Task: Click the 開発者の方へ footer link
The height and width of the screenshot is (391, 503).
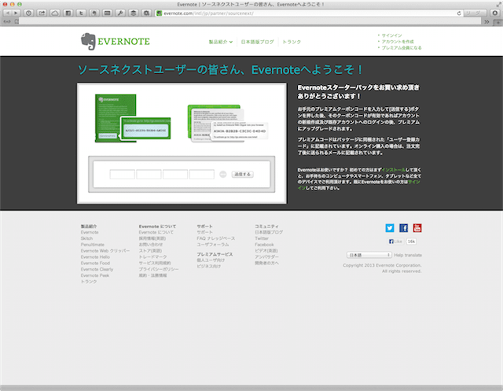Action: coord(267,263)
